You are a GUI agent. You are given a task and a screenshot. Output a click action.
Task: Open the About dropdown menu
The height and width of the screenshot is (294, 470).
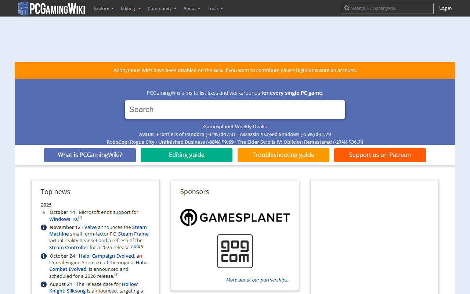tap(192, 8)
